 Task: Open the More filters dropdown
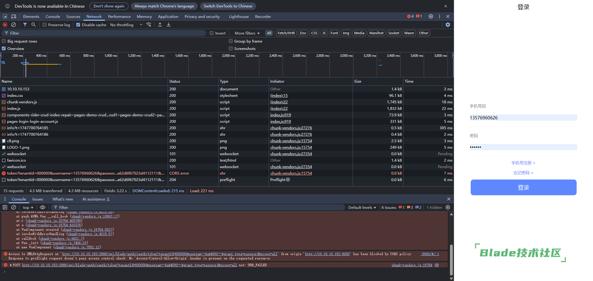click(x=247, y=33)
